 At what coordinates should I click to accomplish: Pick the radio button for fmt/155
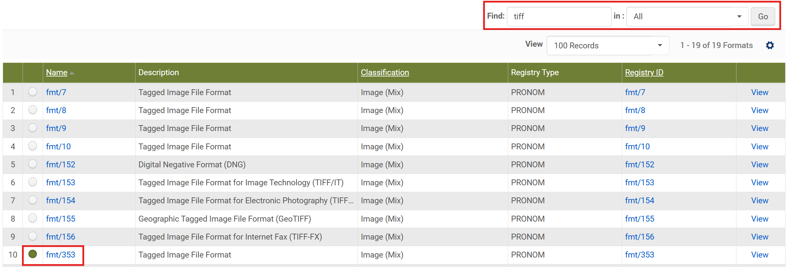[33, 218]
